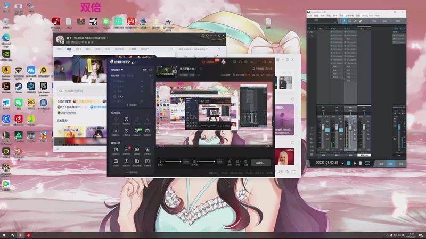Switch to the 混音 tab in Studio One
Viewport: 426px width, 239px height.
391,164
